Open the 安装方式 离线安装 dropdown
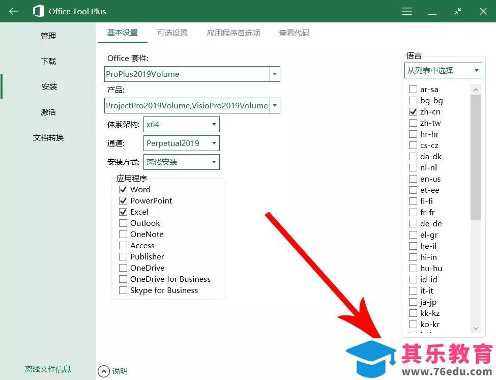The image size is (496, 380). (x=181, y=162)
